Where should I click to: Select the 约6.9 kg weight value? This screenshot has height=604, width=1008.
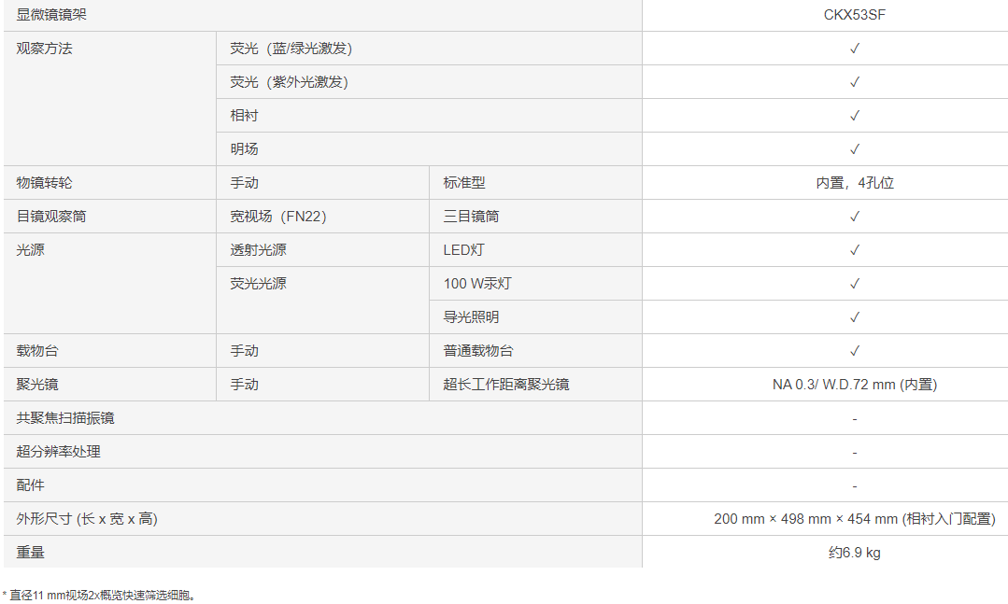[854, 553]
